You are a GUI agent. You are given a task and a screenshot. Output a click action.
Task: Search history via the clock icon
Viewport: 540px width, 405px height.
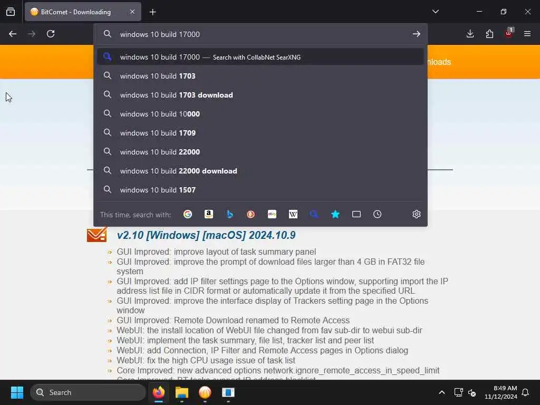378,214
